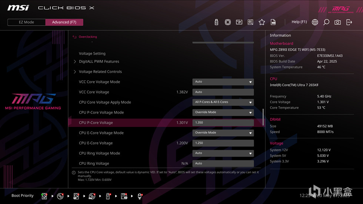This screenshot has width=363, height=204.
Task: Click the 1.382V VCC Core reading
Action: click(x=182, y=92)
